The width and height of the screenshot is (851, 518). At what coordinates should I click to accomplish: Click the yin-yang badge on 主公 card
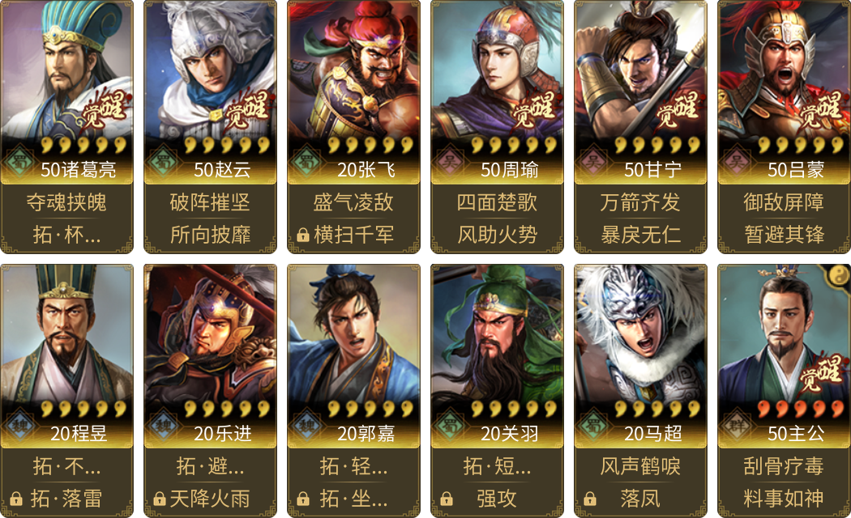(x=839, y=275)
